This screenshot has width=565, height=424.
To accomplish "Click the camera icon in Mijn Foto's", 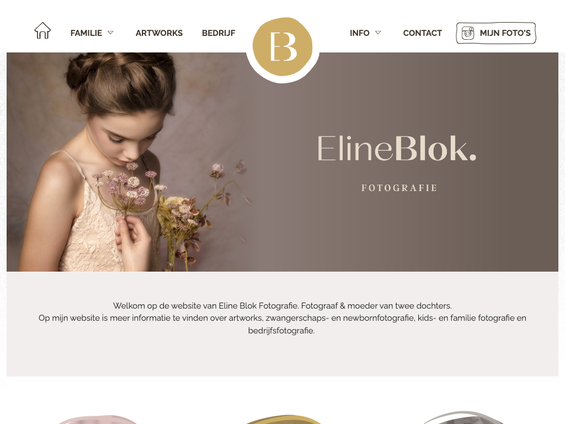I will [468, 33].
